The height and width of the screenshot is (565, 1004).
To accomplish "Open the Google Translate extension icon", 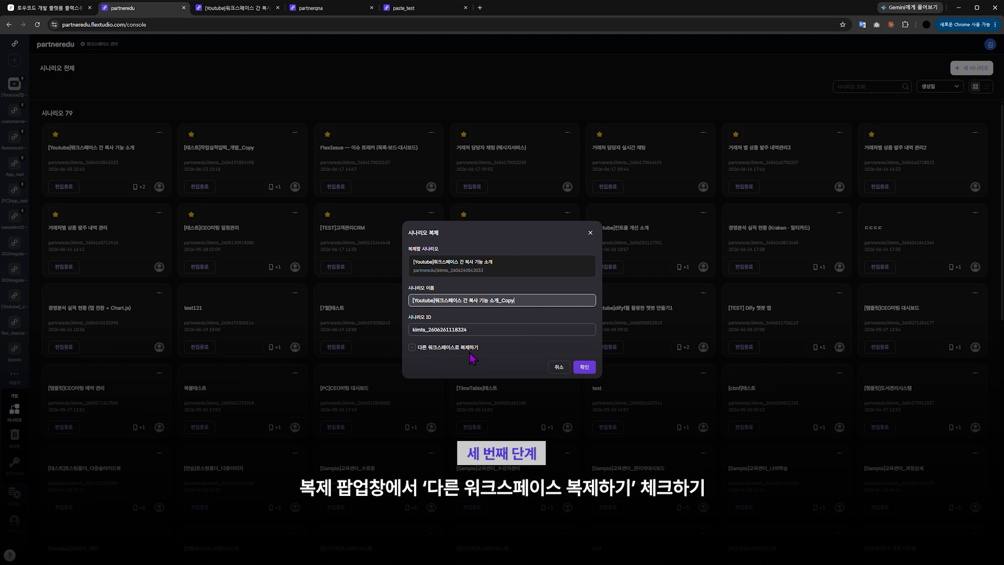I will (x=862, y=25).
